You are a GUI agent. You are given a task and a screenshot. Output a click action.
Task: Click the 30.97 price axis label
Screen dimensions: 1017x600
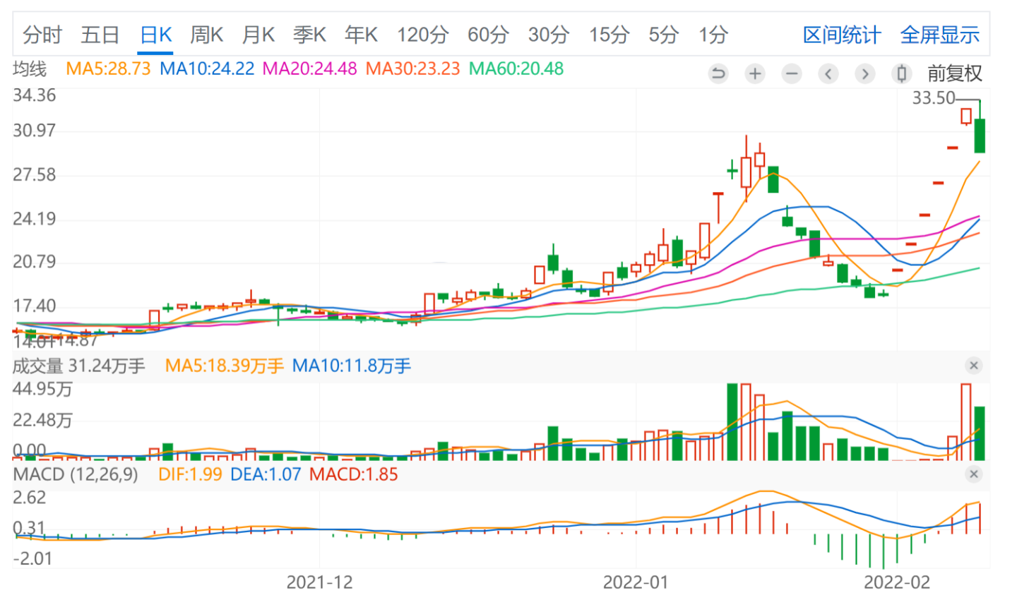pyautogui.click(x=35, y=131)
